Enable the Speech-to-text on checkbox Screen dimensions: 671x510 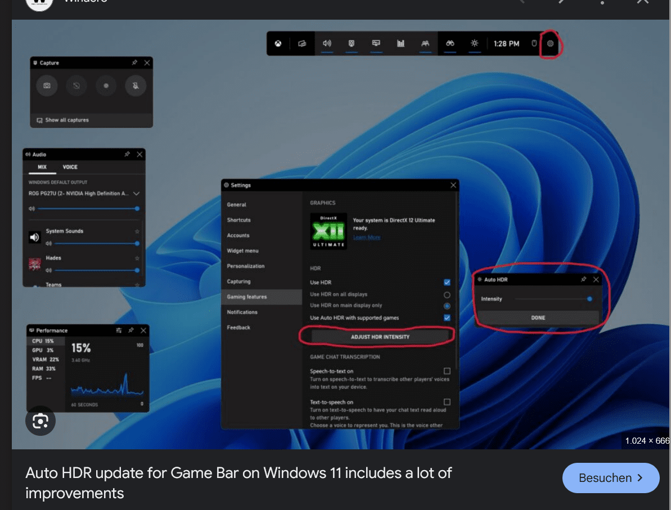[x=447, y=371]
